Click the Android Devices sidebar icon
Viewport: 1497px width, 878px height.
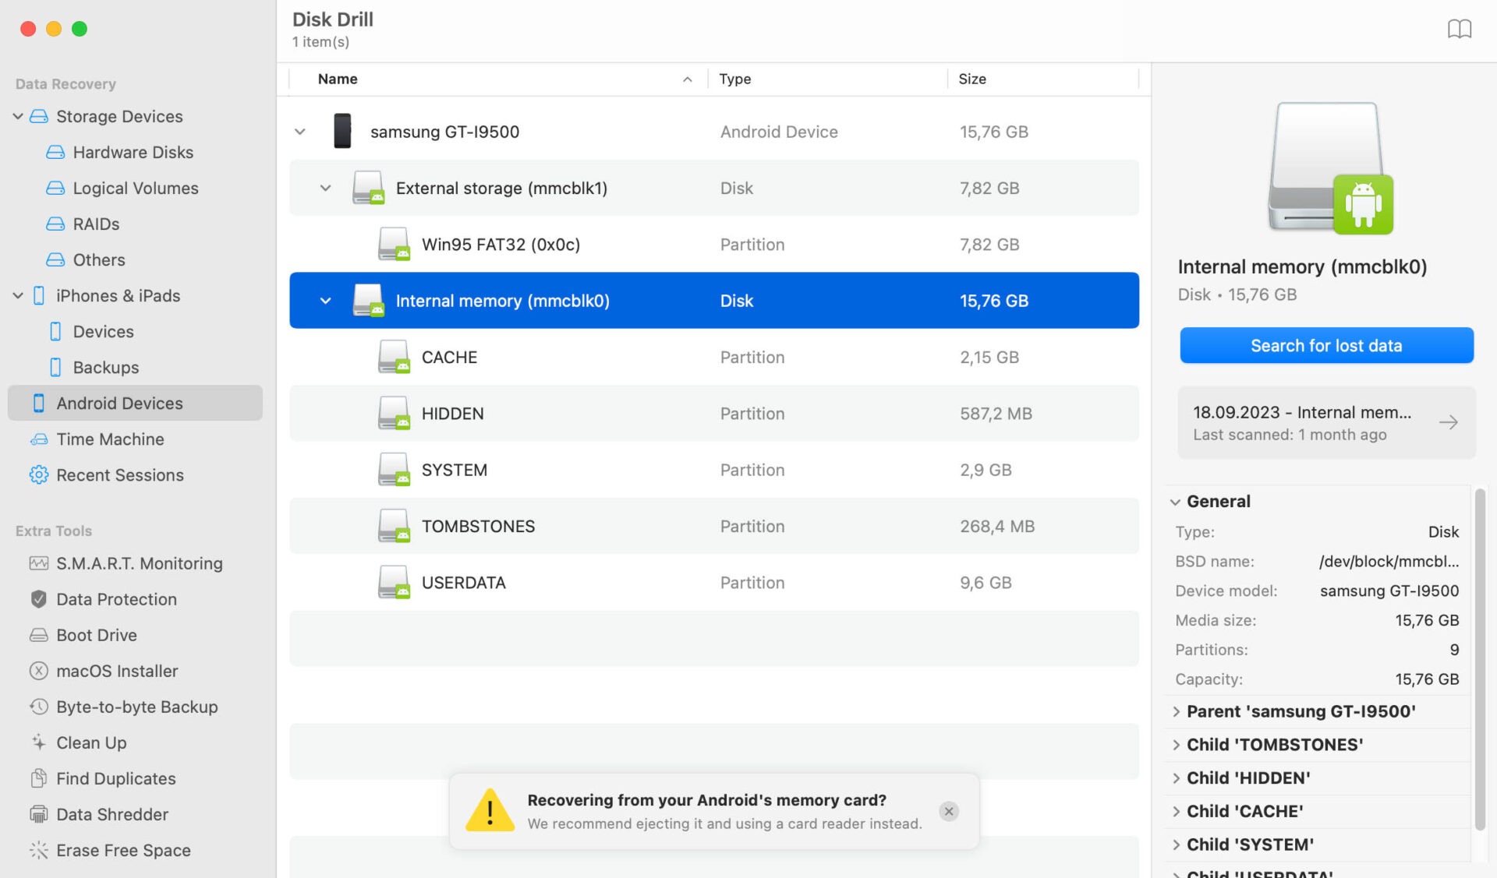coord(37,403)
